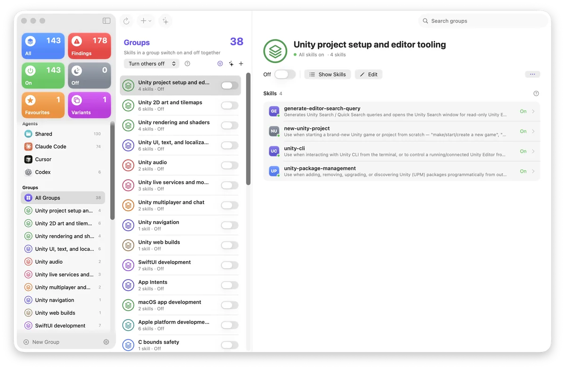Click the sidebar list scrollbar
The height and width of the screenshot is (369, 565).
tap(113, 170)
